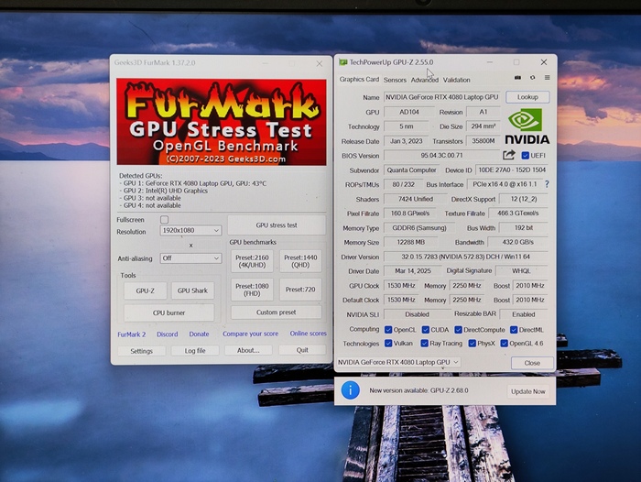The image size is (641, 482).
Task: Click the GPU-Z title bar app icon
Action: pyautogui.click(x=343, y=62)
